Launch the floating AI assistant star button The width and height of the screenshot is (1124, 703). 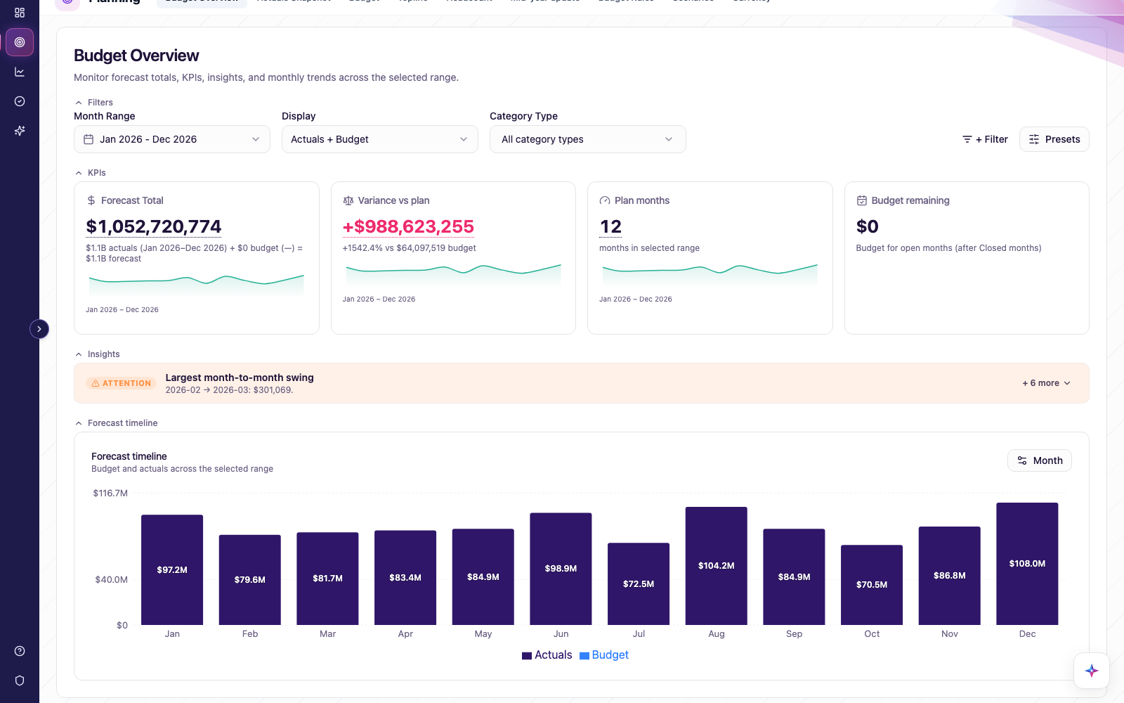[1092, 671]
